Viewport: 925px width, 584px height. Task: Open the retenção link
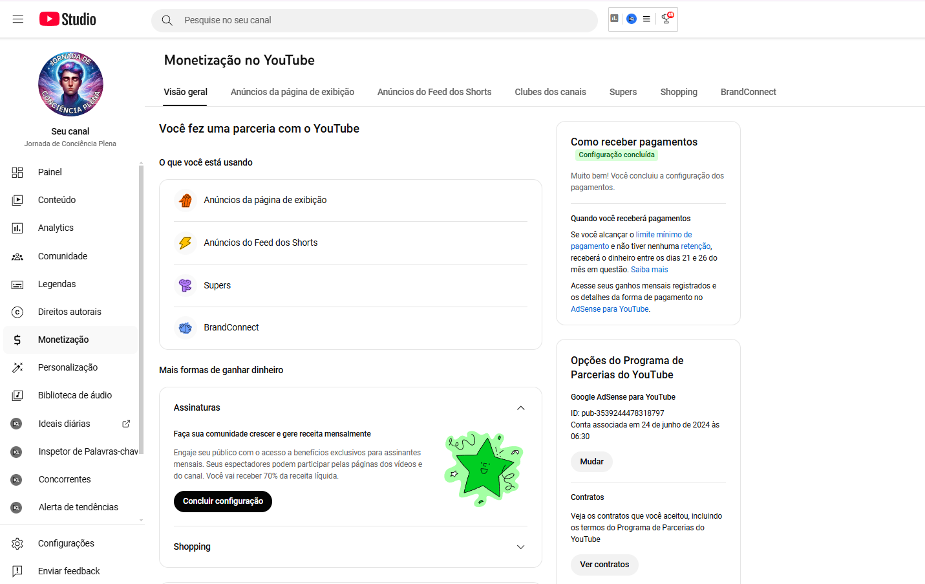coord(696,246)
